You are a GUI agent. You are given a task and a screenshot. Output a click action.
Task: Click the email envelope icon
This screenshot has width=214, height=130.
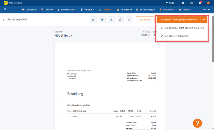click(93, 20)
